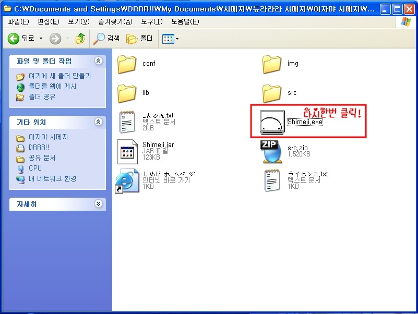The width and height of the screenshot is (418, 314).
Task: Select the src.zip archive icon
Action: point(271,151)
